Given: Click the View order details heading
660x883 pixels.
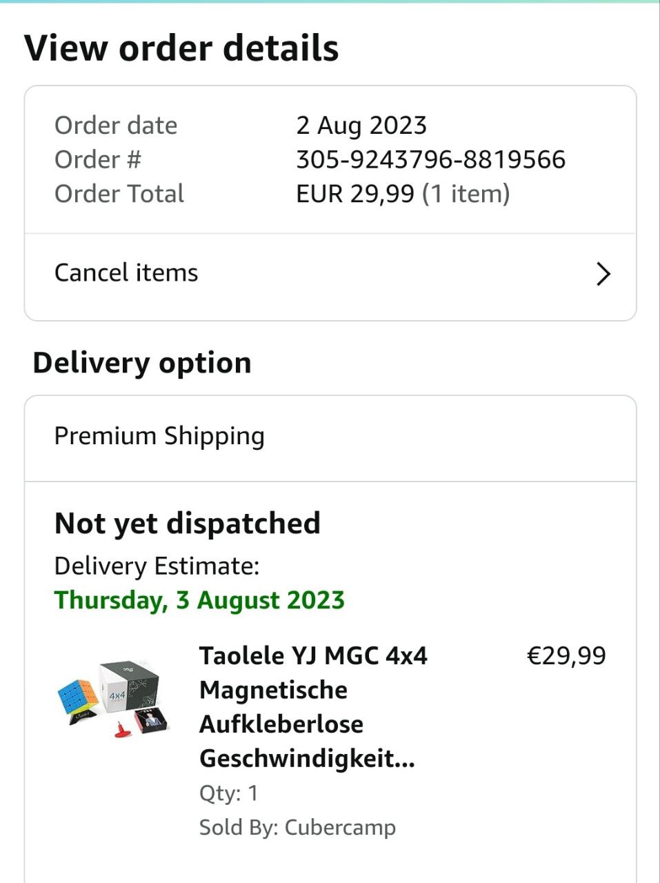Looking at the screenshot, I should pos(181,48).
